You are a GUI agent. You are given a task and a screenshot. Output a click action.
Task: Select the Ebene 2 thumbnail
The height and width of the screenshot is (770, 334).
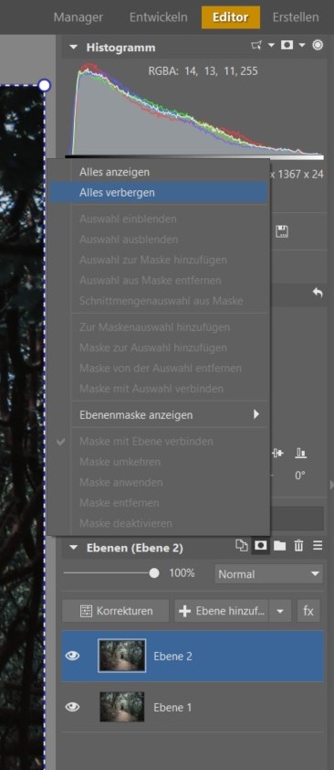(x=122, y=656)
